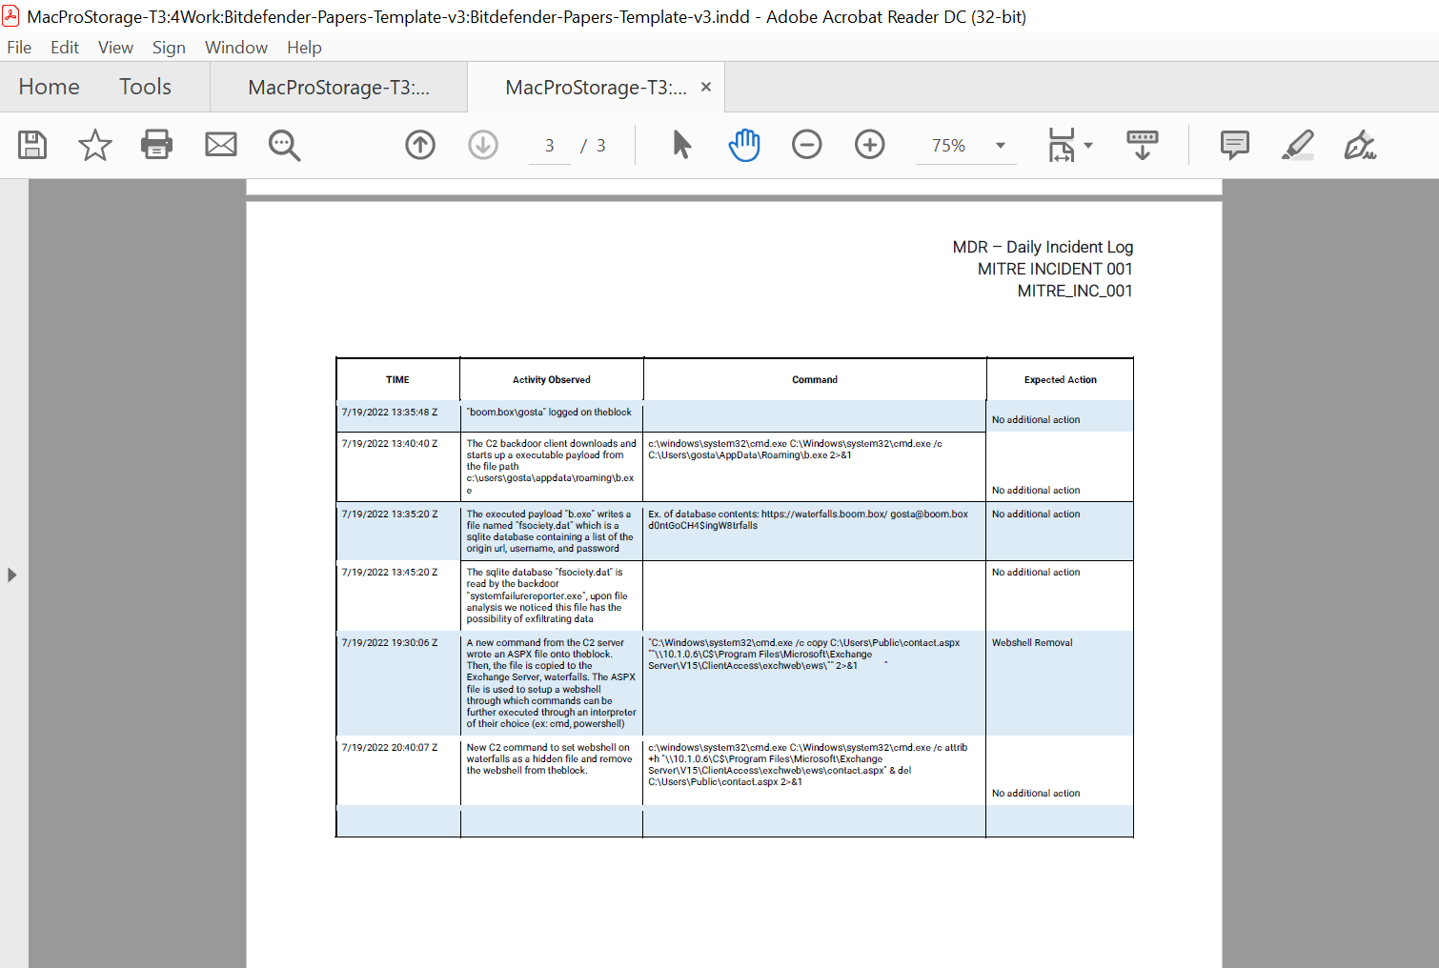The image size is (1439, 968).
Task: Open the Sign menu
Action: (169, 48)
